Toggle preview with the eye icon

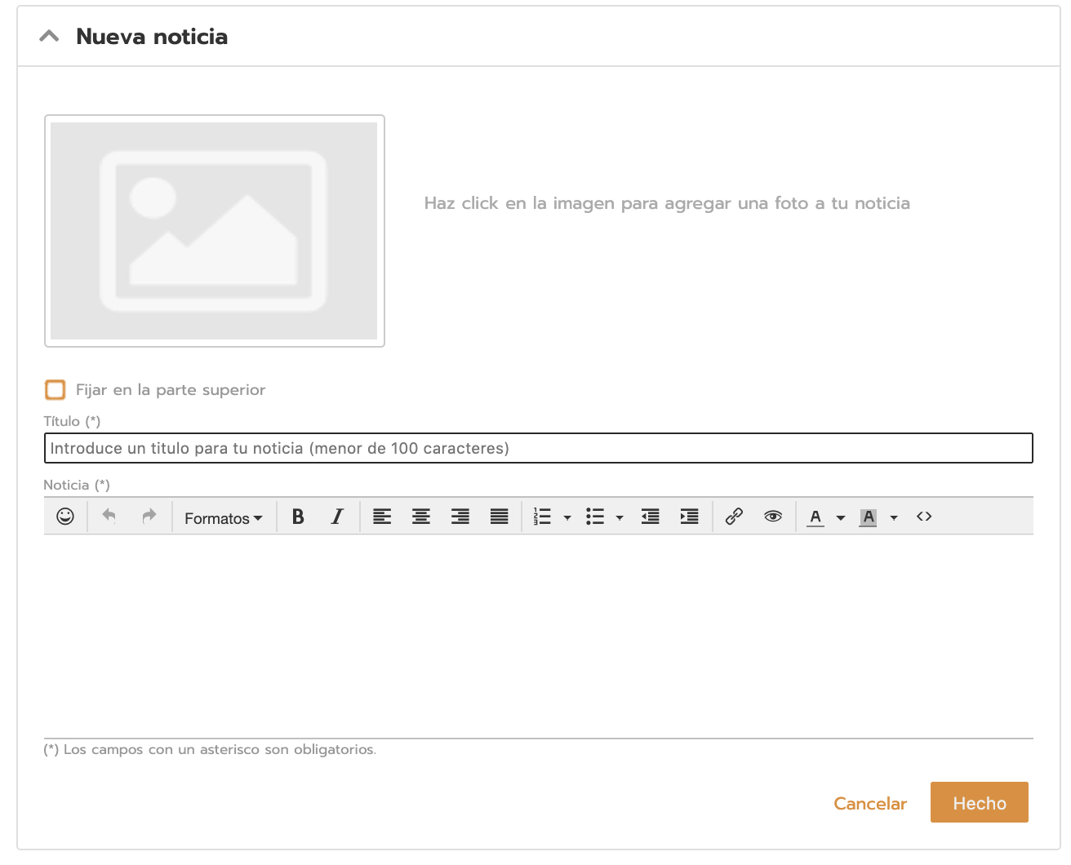773,517
